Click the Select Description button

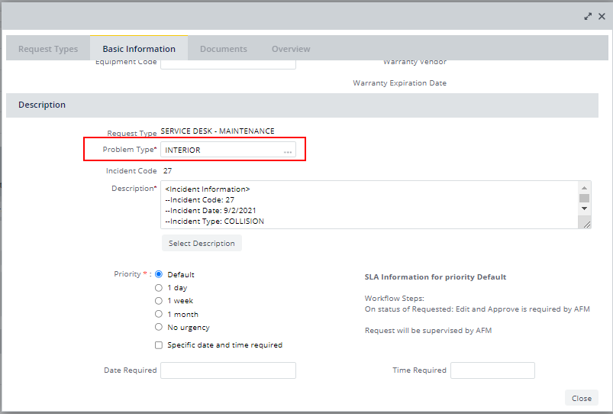coord(202,243)
